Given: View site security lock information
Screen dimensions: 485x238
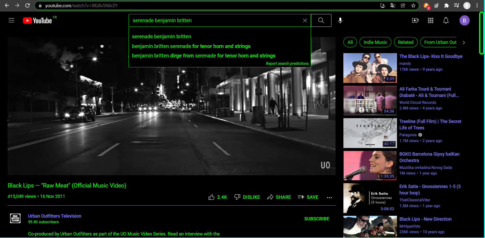Looking at the screenshot, I should coord(40,6).
